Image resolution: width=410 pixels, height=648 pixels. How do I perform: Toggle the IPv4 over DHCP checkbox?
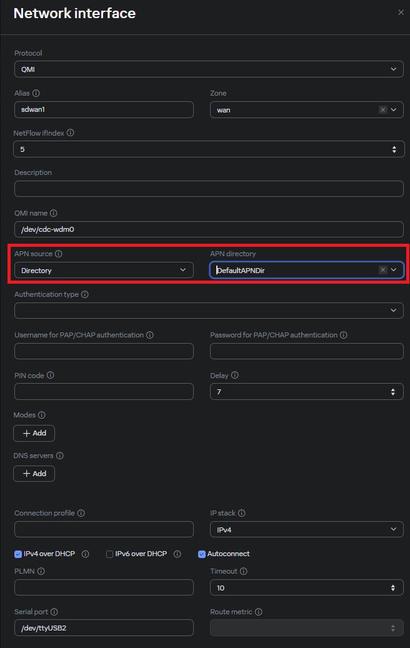(18, 554)
